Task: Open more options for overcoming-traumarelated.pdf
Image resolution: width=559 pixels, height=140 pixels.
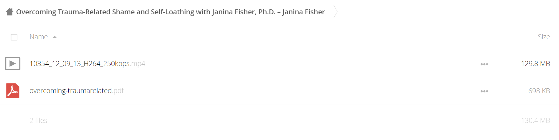Action: [x=484, y=91]
